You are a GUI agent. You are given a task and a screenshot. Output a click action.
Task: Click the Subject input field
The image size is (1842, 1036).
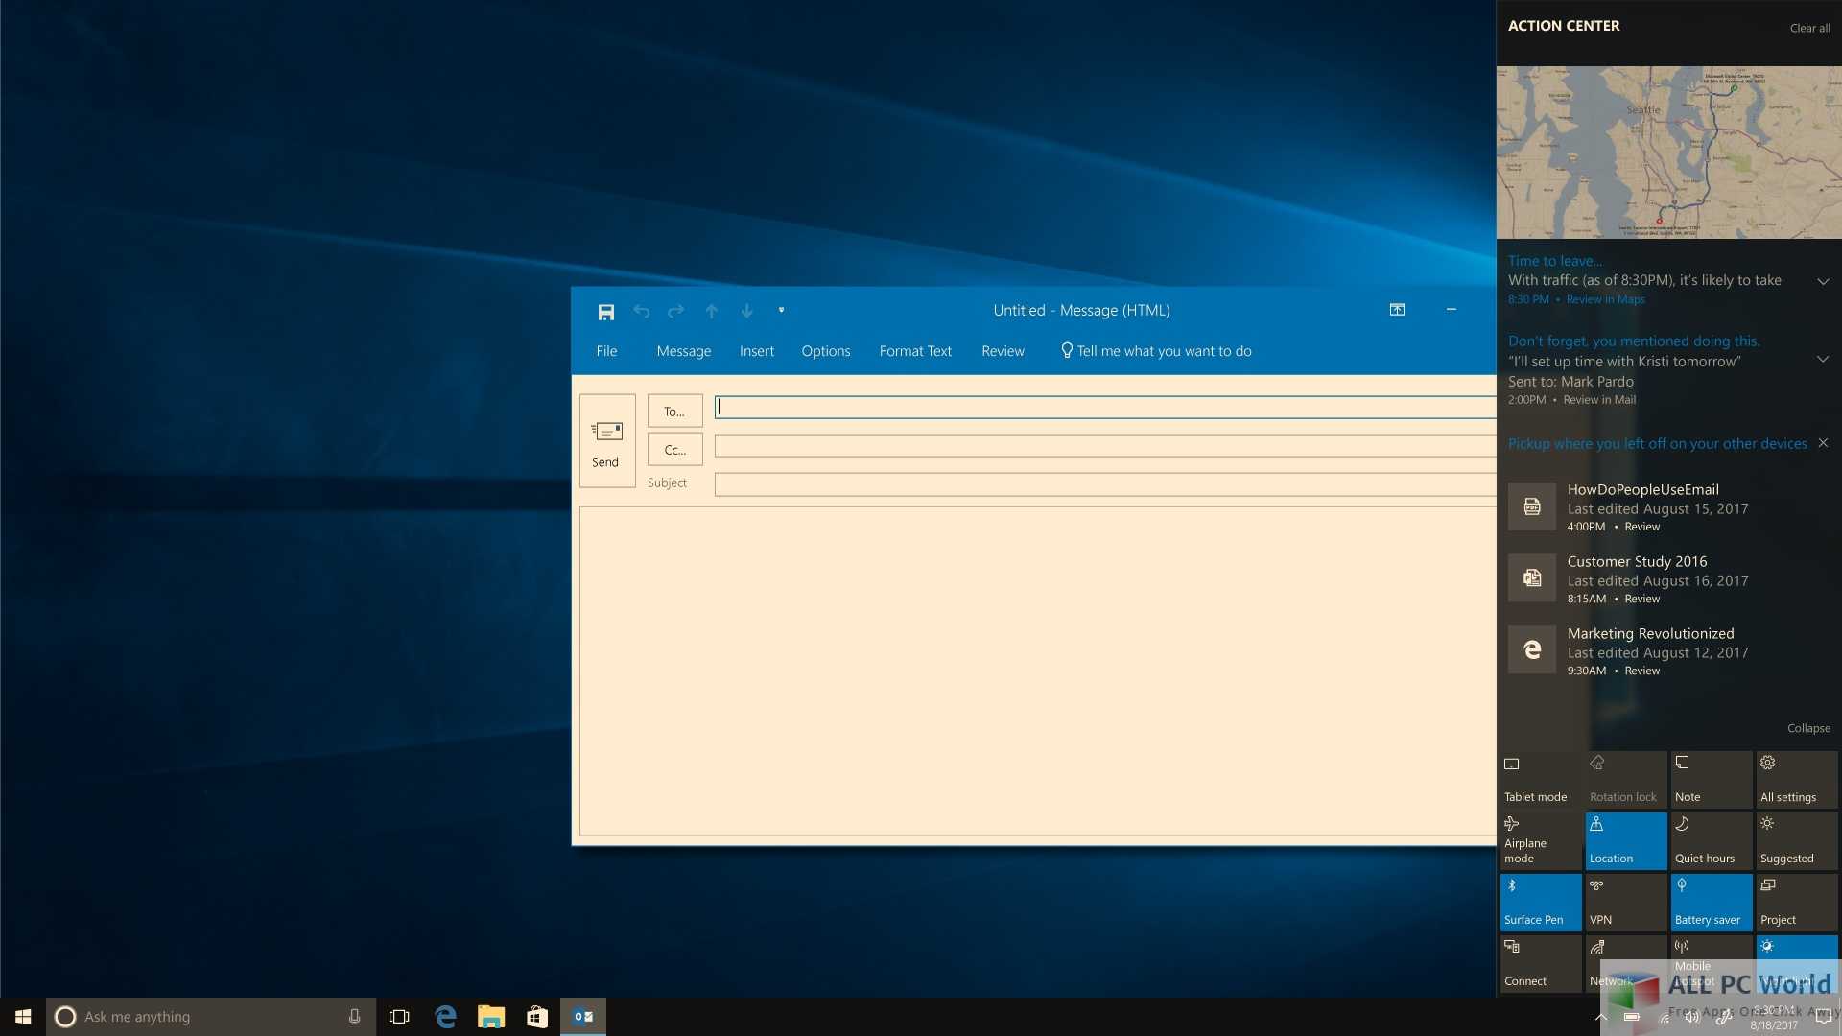(x=1103, y=483)
